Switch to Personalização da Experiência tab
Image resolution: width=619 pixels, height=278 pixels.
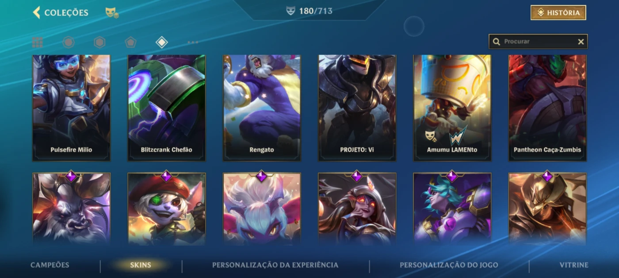coord(275,265)
